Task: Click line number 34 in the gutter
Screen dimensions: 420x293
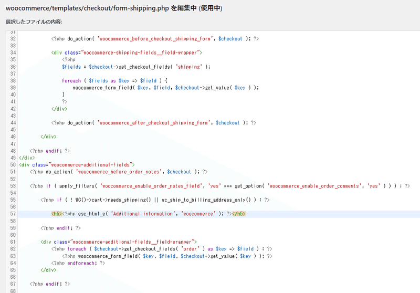Action: click(13, 53)
